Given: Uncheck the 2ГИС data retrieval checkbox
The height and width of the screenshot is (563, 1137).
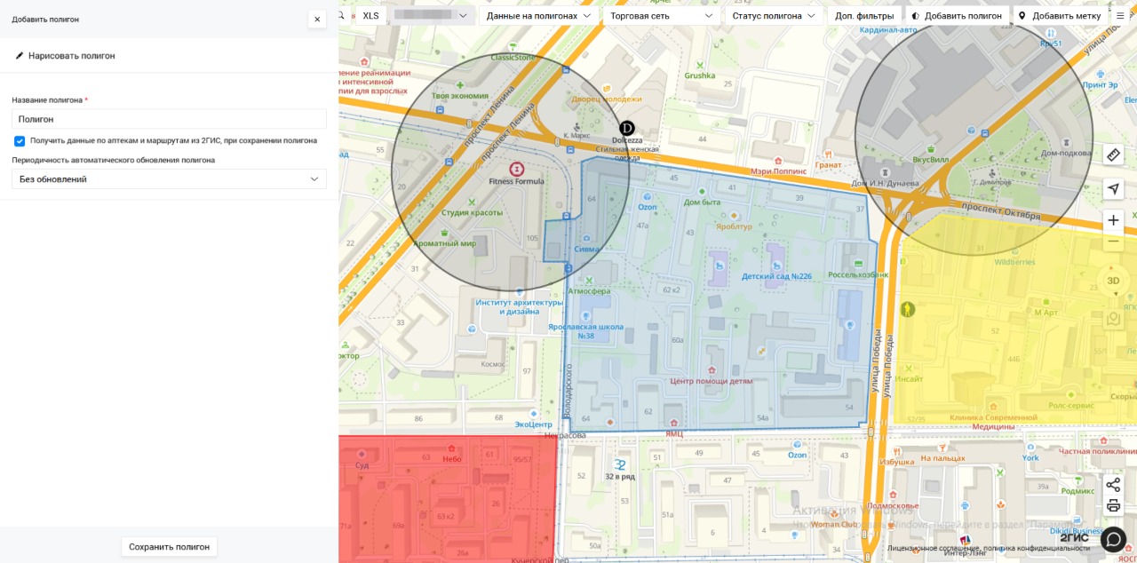Looking at the screenshot, I should click(20, 140).
